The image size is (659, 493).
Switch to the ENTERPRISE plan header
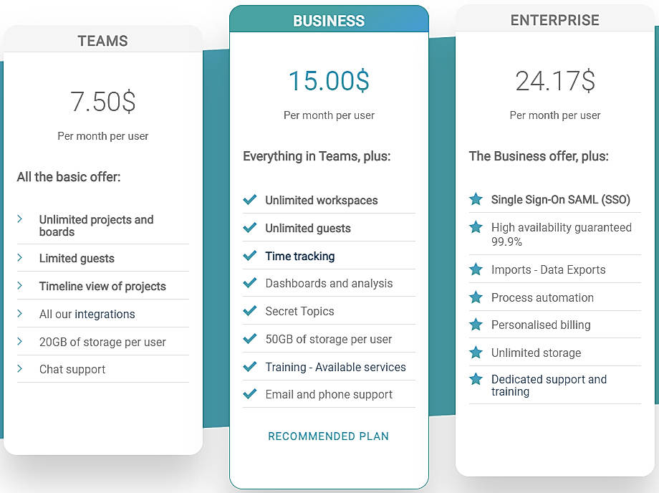(554, 20)
